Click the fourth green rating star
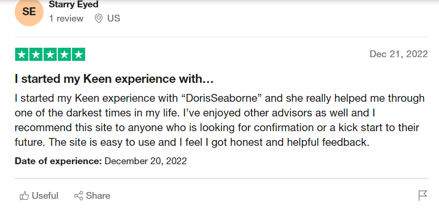 coord(65,55)
